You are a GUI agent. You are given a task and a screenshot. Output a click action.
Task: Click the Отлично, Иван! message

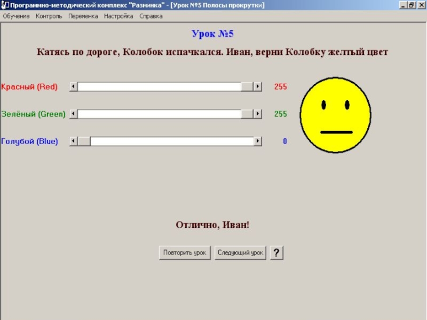212,225
